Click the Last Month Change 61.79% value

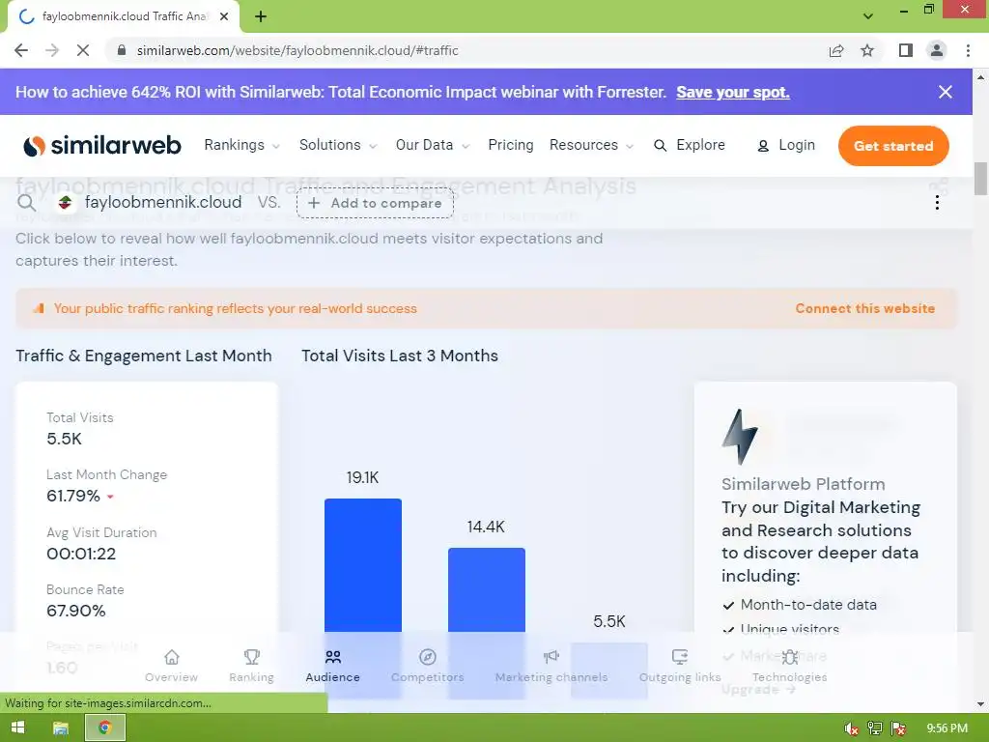[73, 496]
